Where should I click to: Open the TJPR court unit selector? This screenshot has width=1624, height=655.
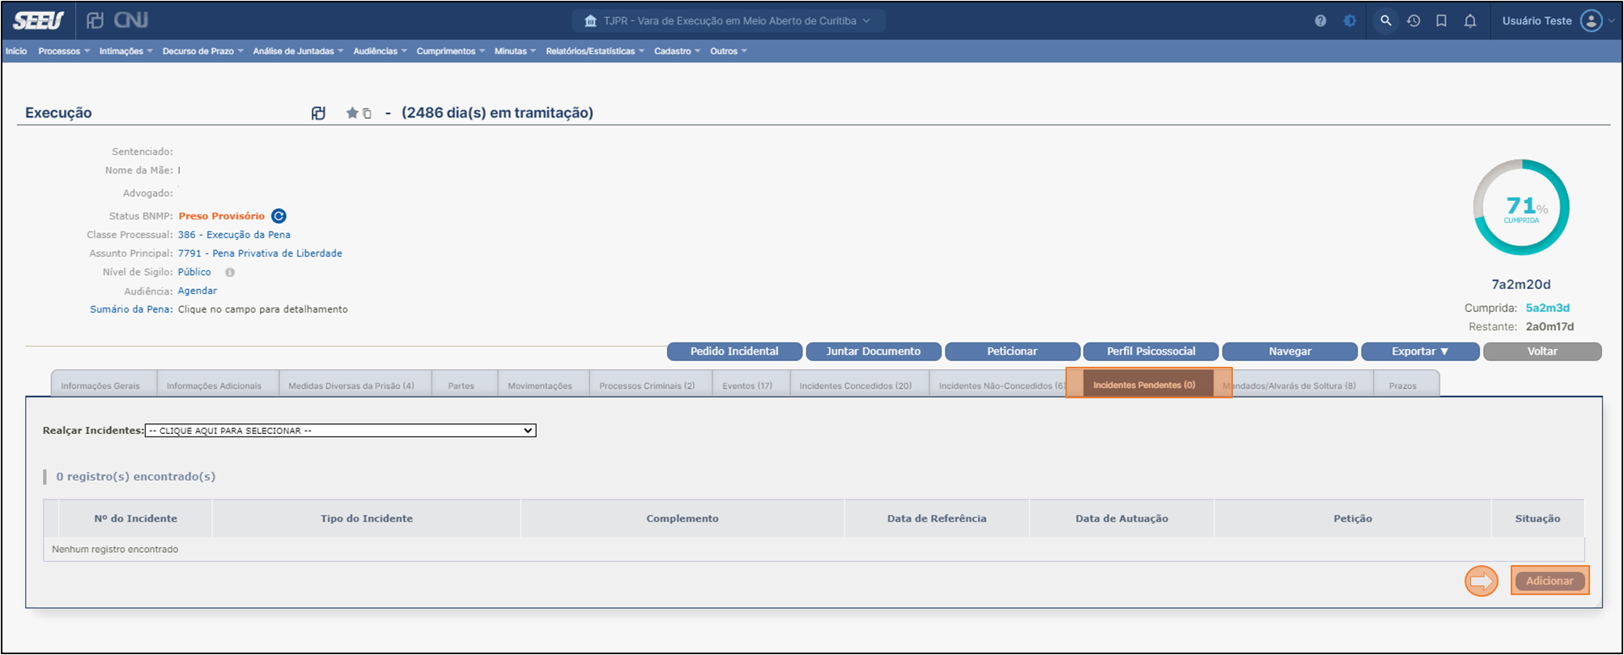(729, 21)
